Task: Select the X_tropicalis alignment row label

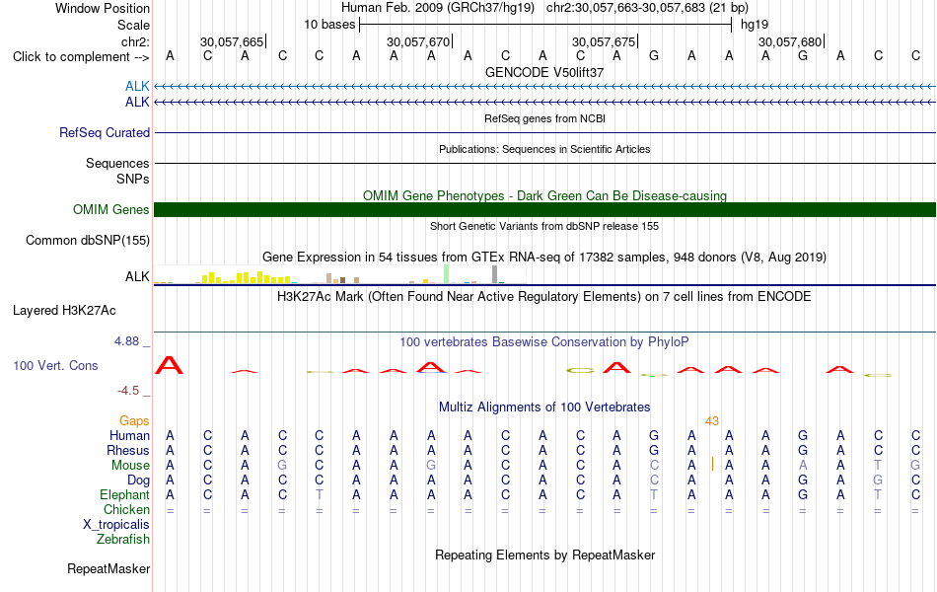Action: pos(116,525)
